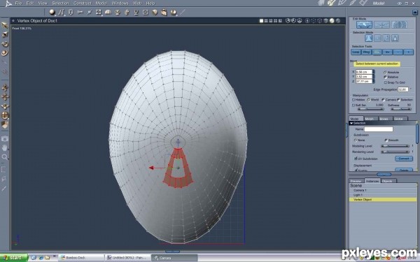Select the polyline drawing tool
The height and width of the screenshot is (262, 420).
[x=62, y=12]
